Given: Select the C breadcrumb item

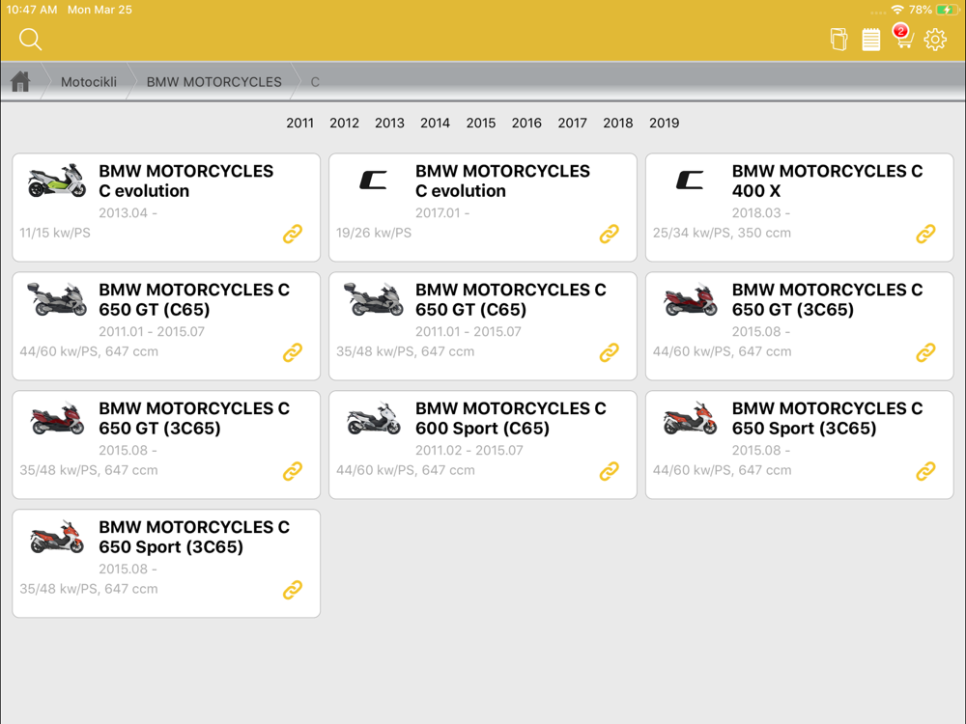Looking at the screenshot, I should pyautogui.click(x=315, y=82).
